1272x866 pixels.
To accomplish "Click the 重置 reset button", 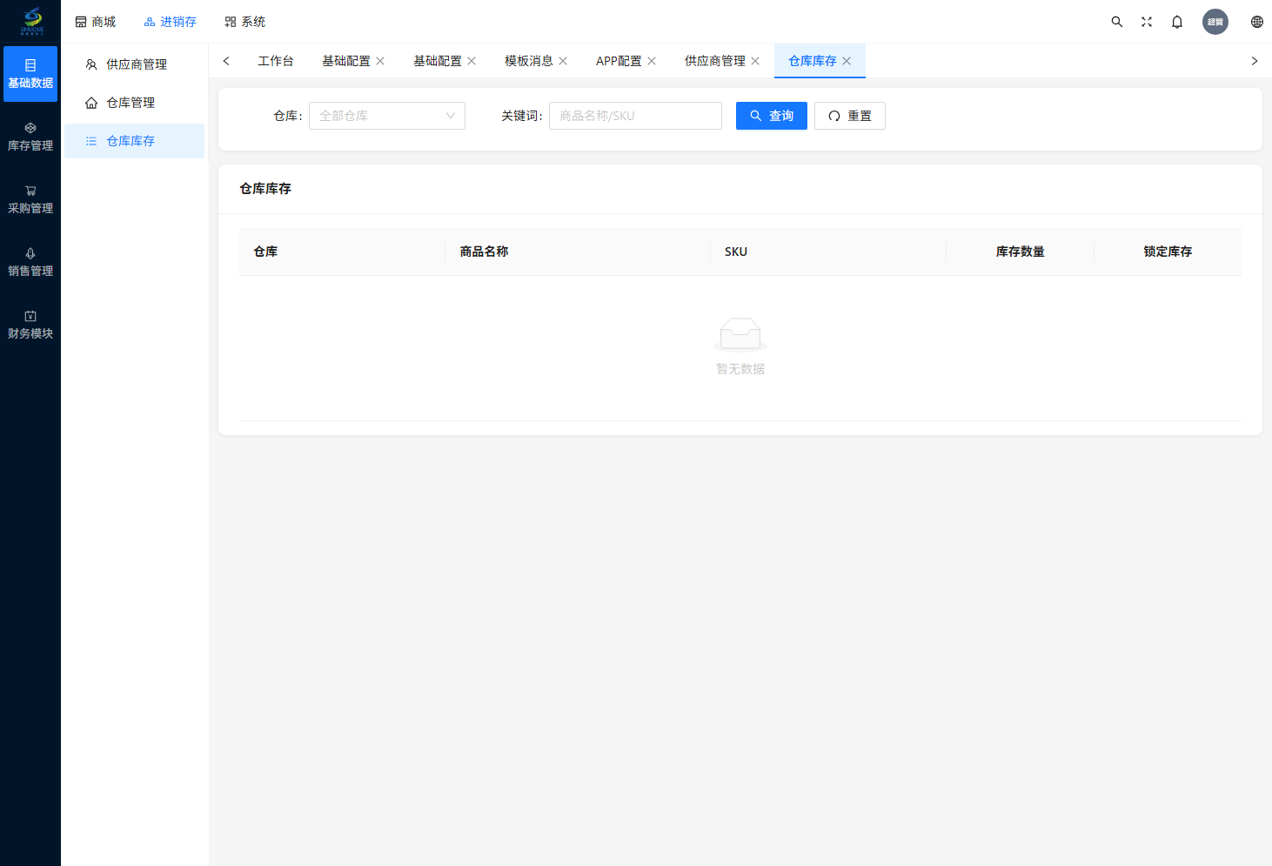I will click(850, 116).
